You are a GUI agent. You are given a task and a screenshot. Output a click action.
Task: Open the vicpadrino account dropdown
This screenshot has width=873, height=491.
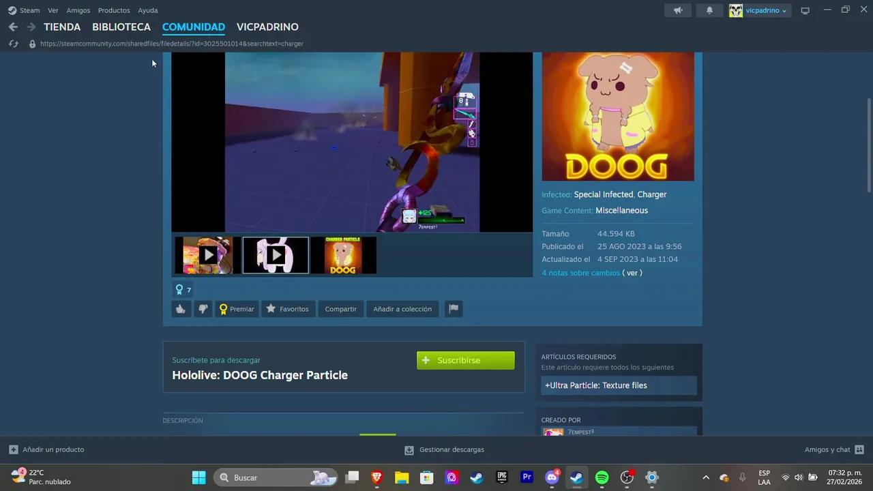[766, 10]
